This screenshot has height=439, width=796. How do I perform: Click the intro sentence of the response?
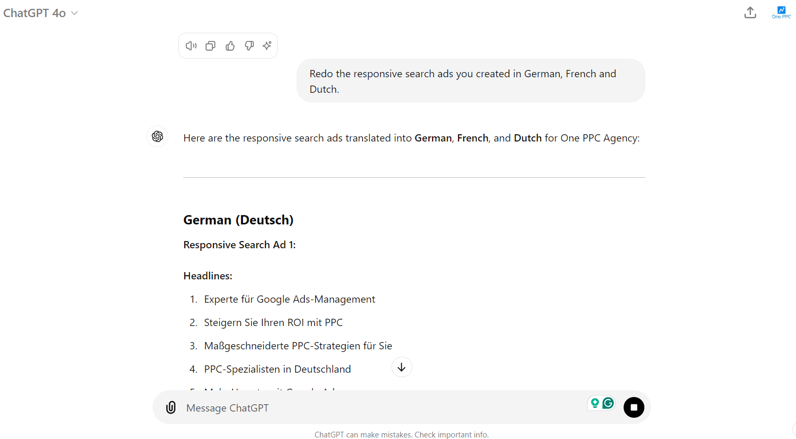[x=411, y=138]
